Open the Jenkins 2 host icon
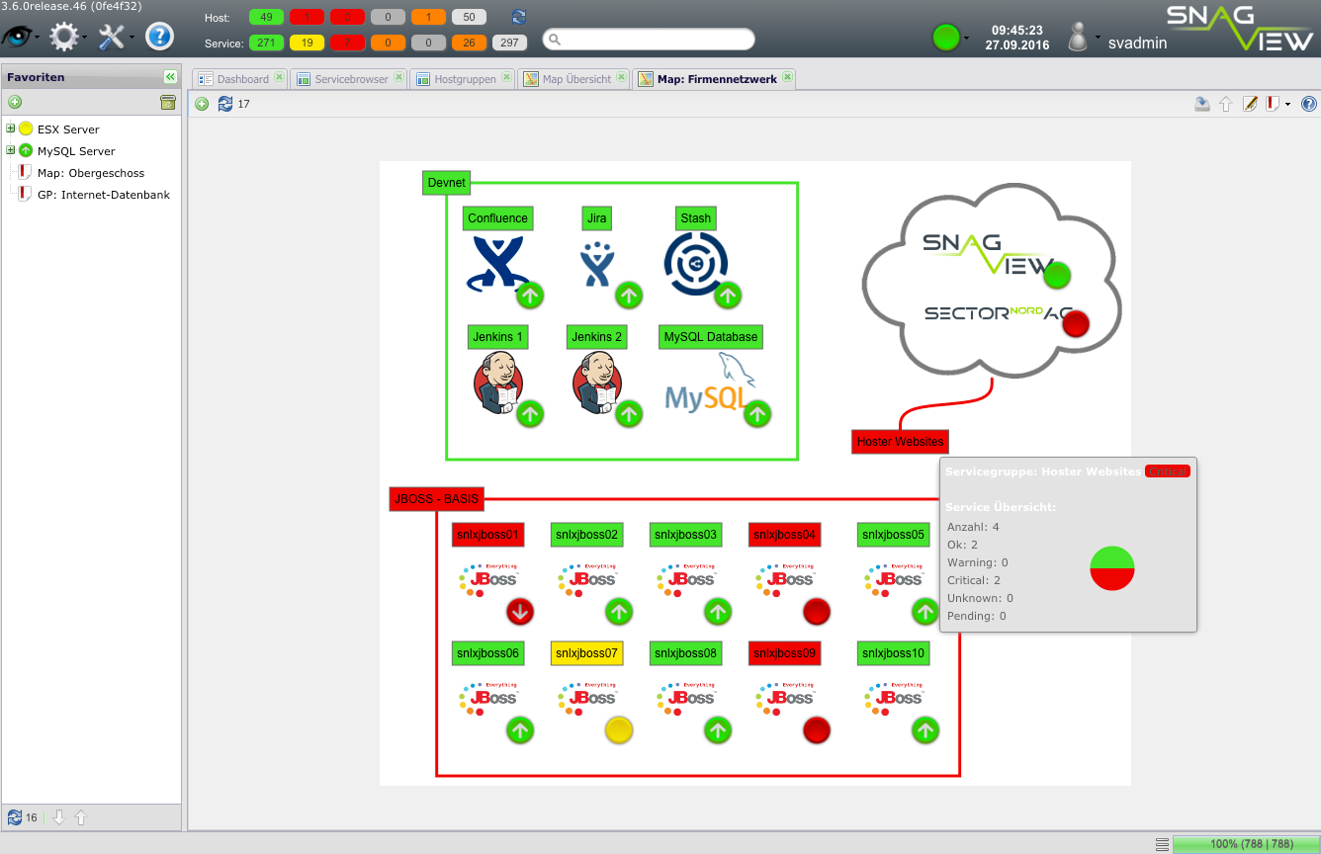 tap(597, 384)
